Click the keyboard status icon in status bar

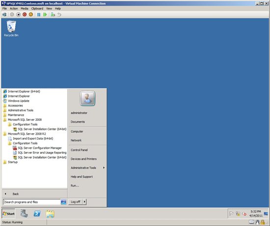point(251,222)
